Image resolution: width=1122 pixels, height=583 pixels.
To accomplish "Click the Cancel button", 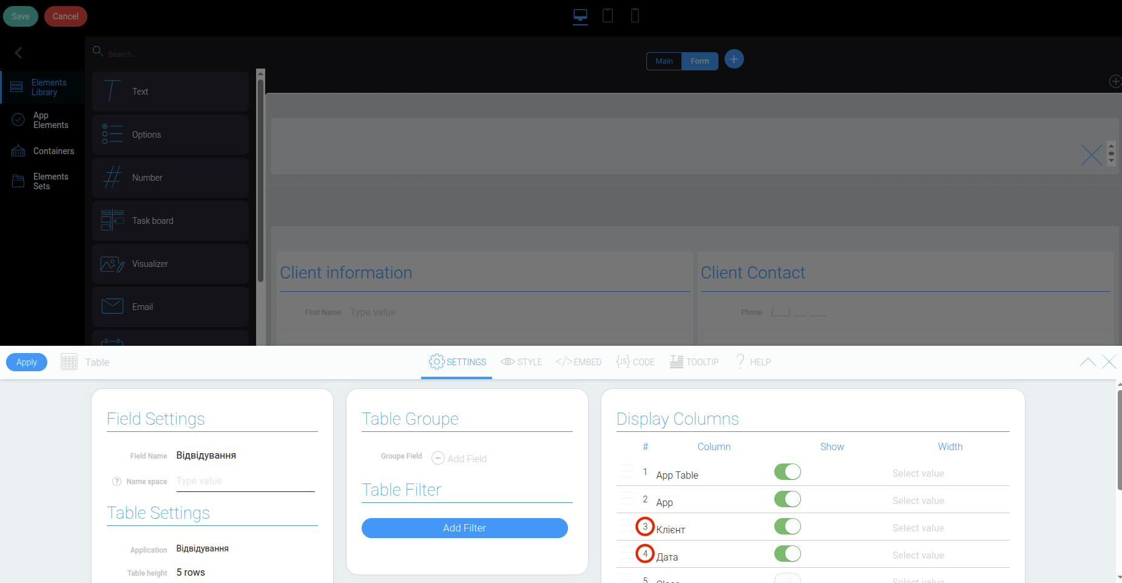I will (66, 16).
